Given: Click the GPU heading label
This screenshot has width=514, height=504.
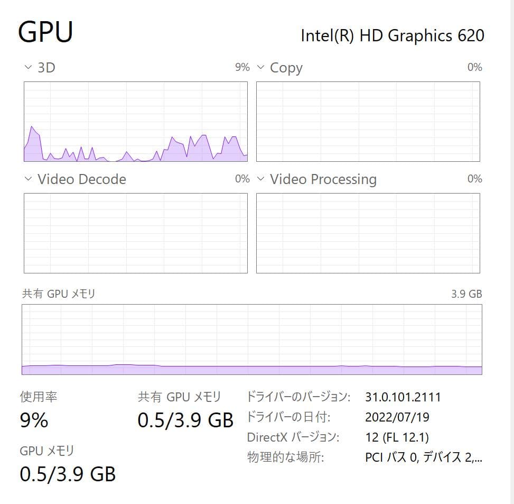Looking at the screenshot, I should pos(45,33).
